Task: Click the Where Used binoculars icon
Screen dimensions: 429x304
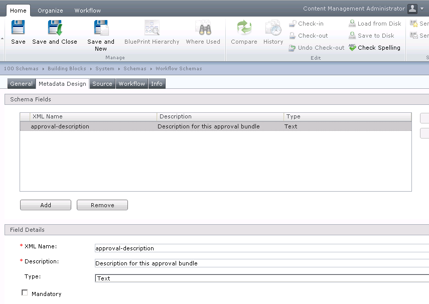Action: (203, 28)
